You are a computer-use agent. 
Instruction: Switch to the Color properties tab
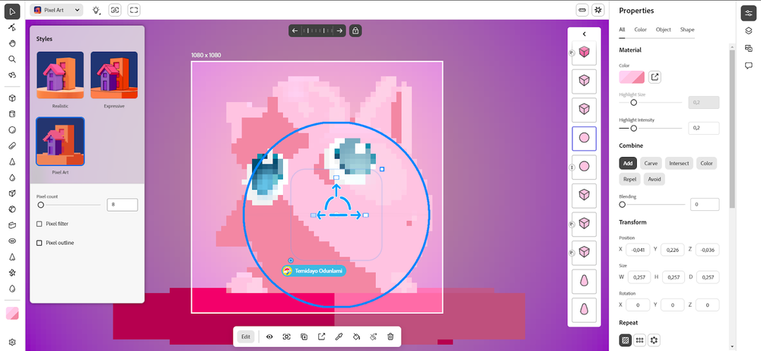coord(641,30)
